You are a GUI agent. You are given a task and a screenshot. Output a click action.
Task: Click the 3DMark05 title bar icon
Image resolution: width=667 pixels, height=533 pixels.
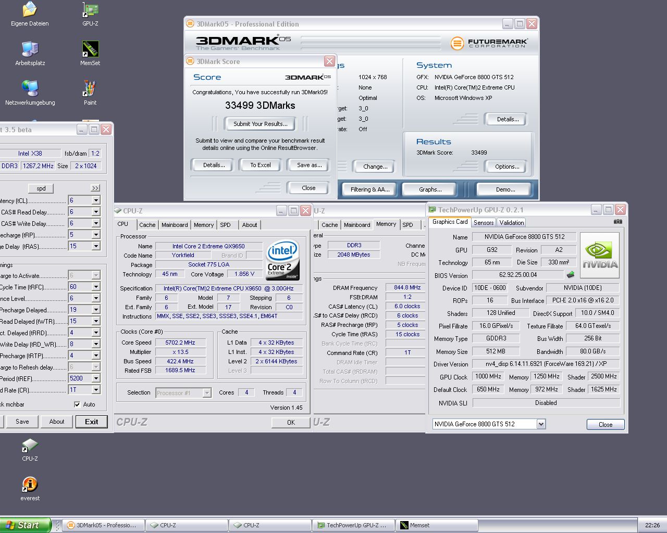click(190, 24)
